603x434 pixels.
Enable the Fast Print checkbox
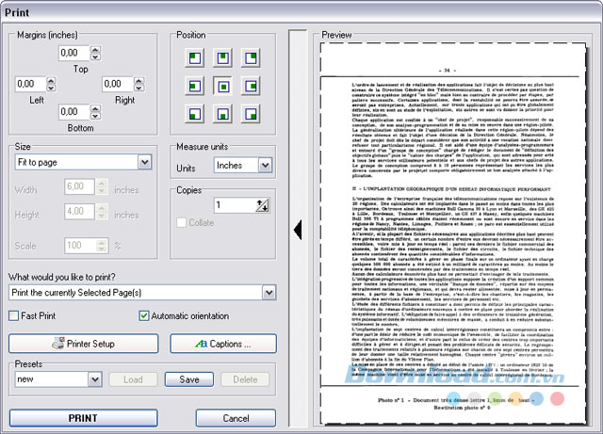[x=14, y=316]
